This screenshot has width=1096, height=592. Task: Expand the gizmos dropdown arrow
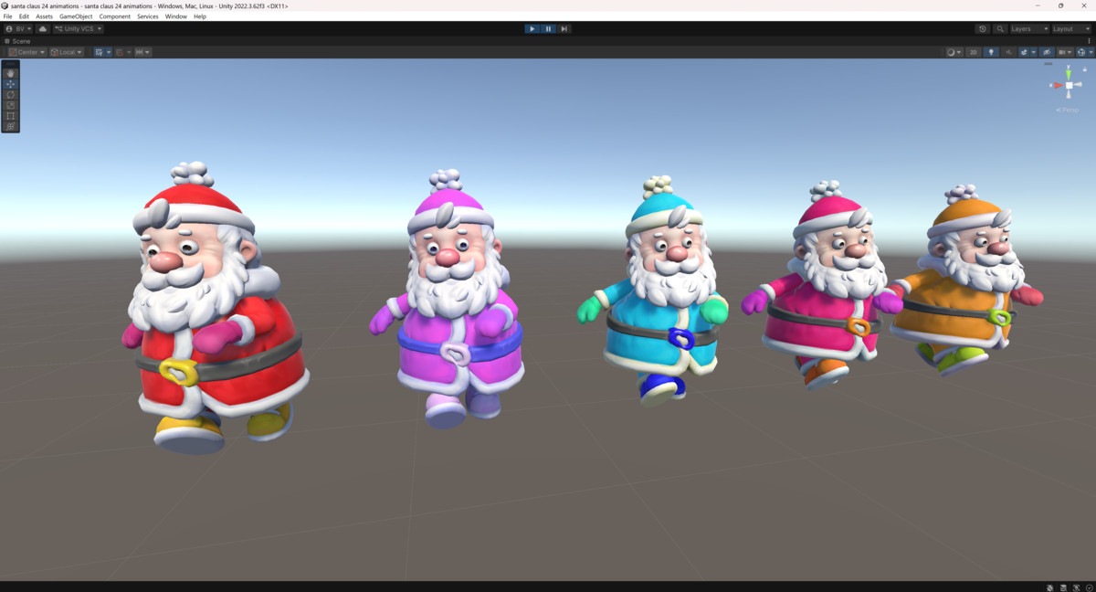[1091, 52]
